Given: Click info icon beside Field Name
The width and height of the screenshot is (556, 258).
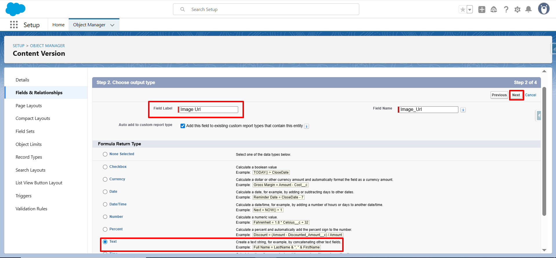Looking at the screenshot, I should (x=463, y=110).
